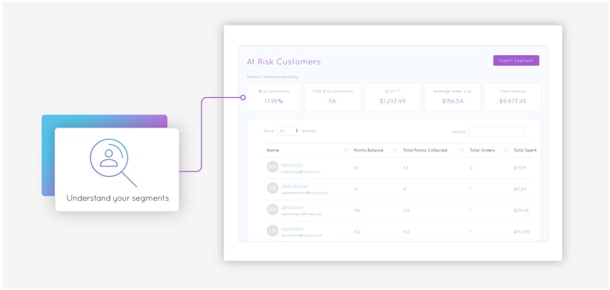
Task: Click the Total Points Collected header label
Action: (x=424, y=151)
